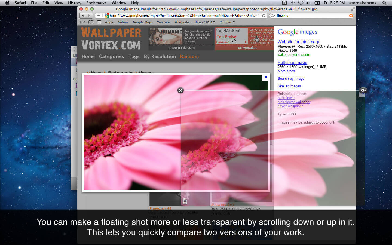Click Search by image link
Viewport: 392px width, 245px height.
(291, 78)
